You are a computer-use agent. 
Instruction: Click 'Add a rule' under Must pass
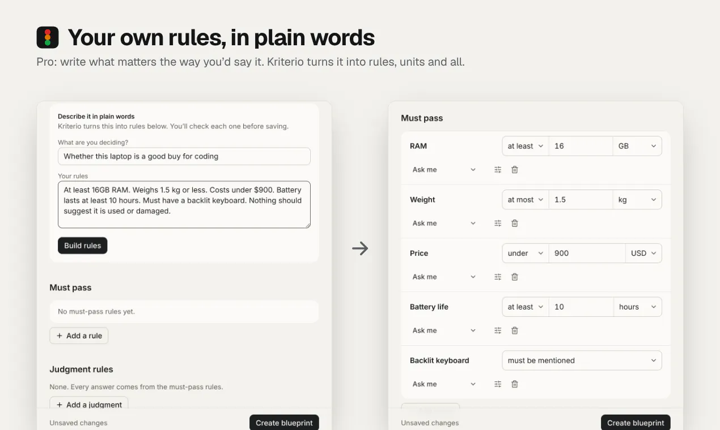point(79,336)
